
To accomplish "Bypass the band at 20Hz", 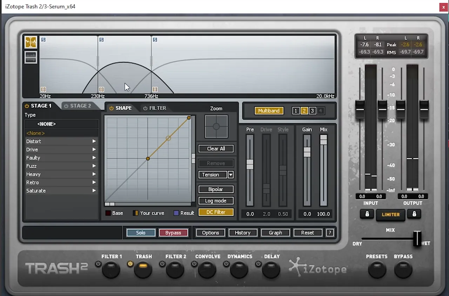I will point(43,90).
